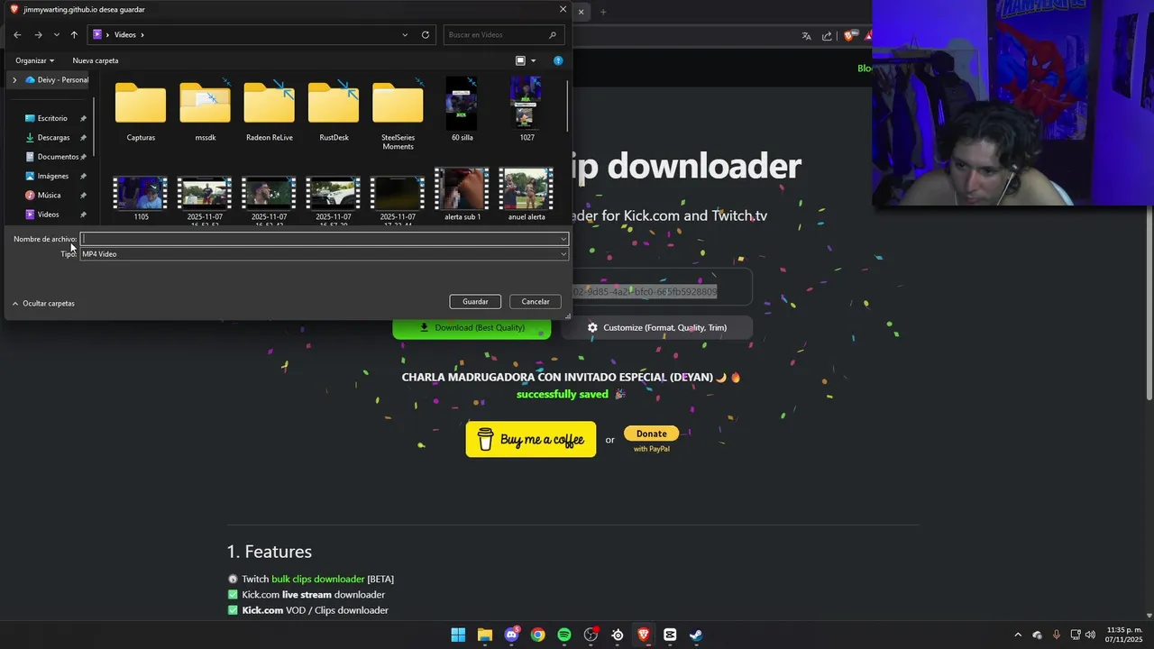Click the browser share icon
The height and width of the screenshot is (649, 1154).
[x=827, y=36]
